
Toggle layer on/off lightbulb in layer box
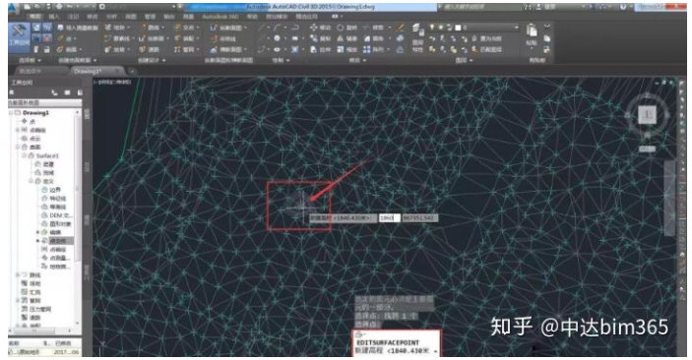pyautogui.click(x=432, y=28)
